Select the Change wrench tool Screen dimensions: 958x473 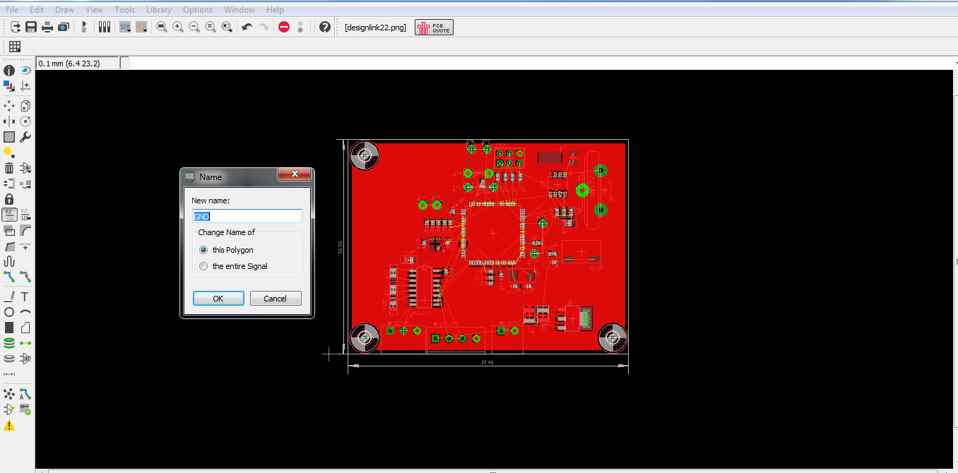click(x=25, y=137)
